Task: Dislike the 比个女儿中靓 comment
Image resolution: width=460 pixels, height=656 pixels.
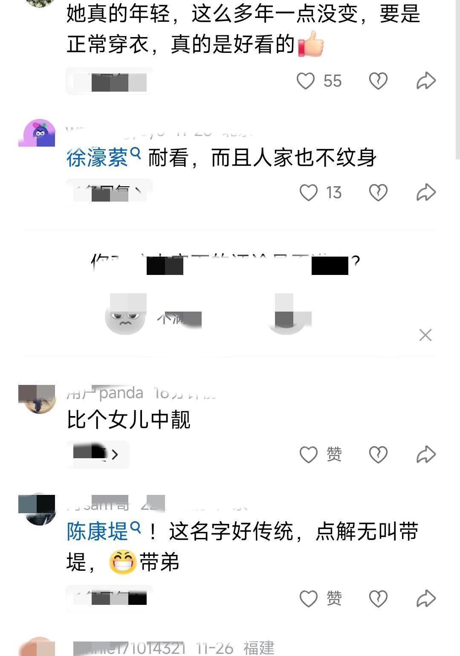Action: [x=378, y=455]
